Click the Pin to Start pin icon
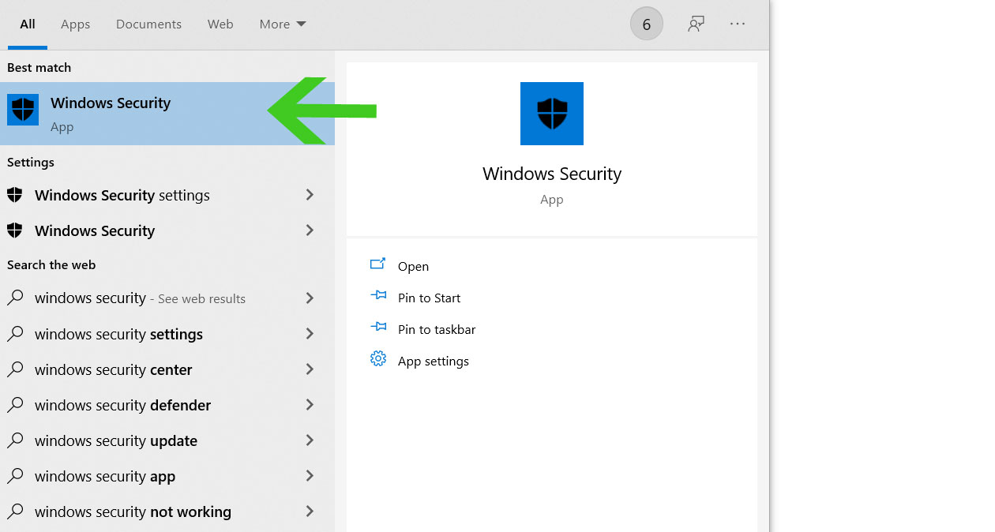Screen dimensions: 995x532 click(378, 297)
